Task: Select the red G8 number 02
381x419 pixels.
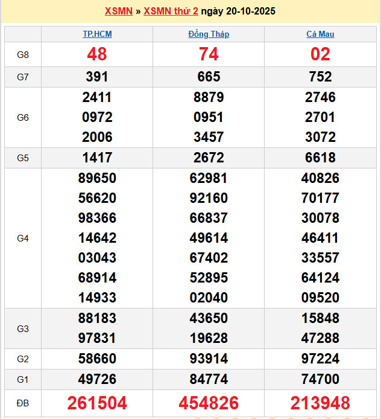Action: [320, 54]
